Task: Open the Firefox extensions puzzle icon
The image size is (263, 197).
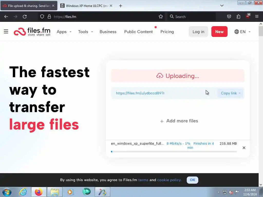Action: point(238,17)
